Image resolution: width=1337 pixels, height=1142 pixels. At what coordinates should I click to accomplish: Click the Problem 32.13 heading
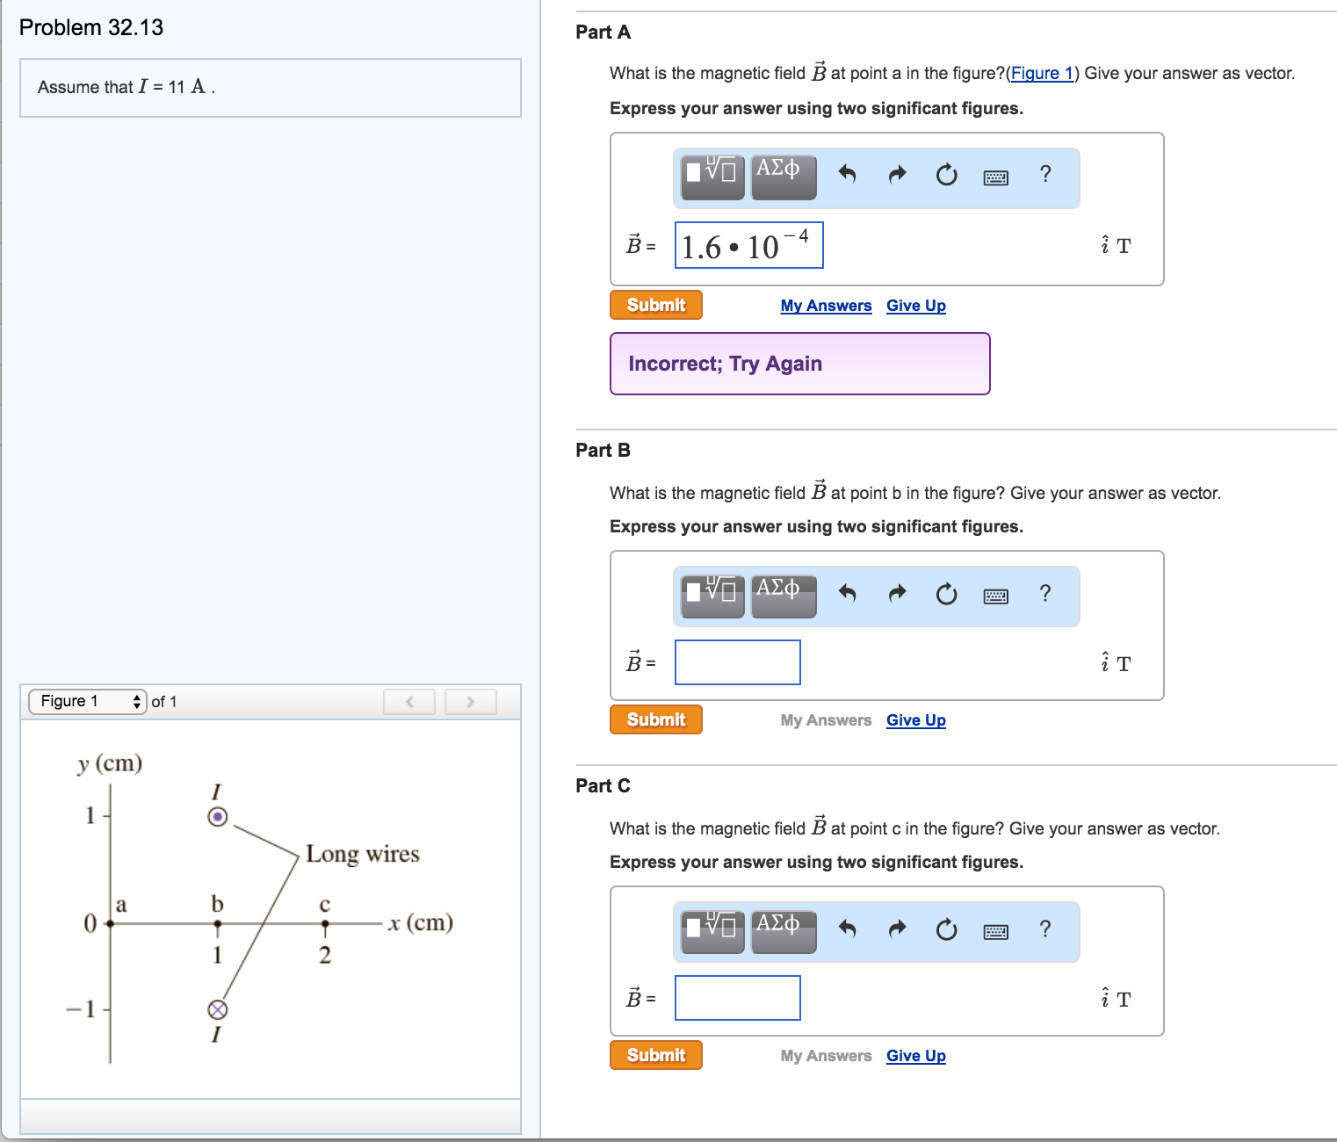pos(91,27)
